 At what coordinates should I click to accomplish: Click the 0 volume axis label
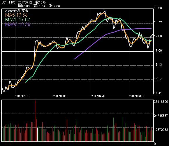pyautogui.click(x=155, y=144)
